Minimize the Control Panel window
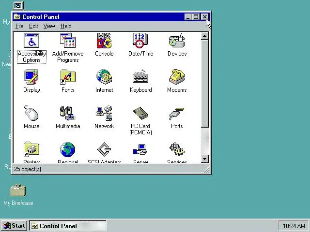 188,17
